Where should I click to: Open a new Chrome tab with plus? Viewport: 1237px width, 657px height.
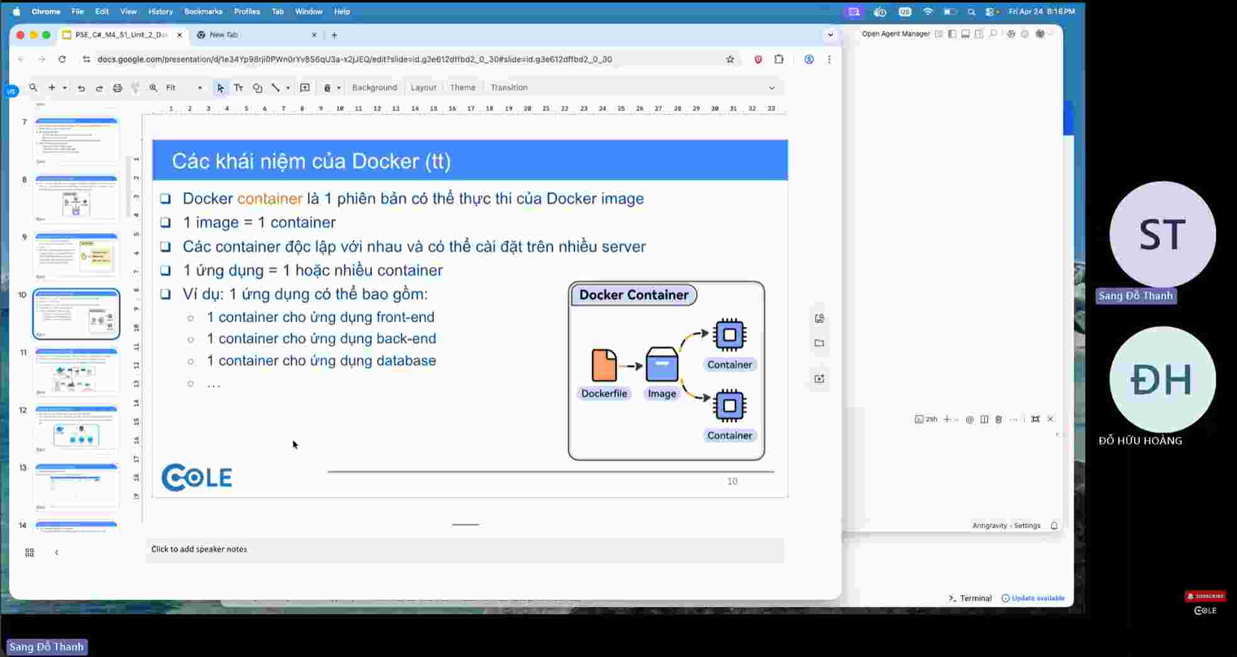(334, 35)
